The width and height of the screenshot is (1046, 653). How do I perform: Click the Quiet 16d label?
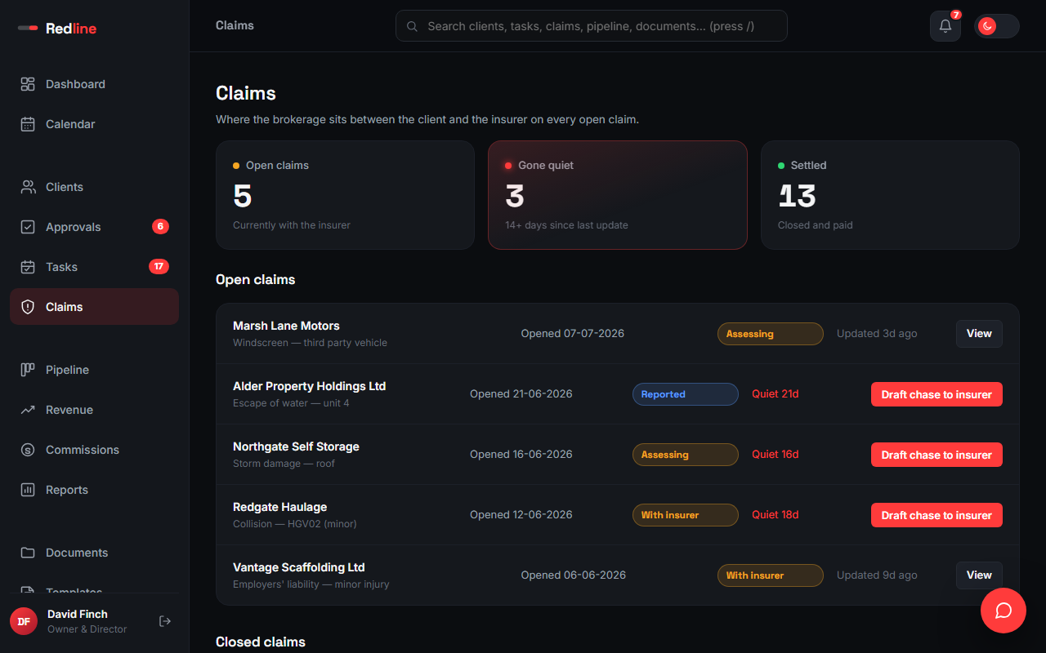[776, 455]
